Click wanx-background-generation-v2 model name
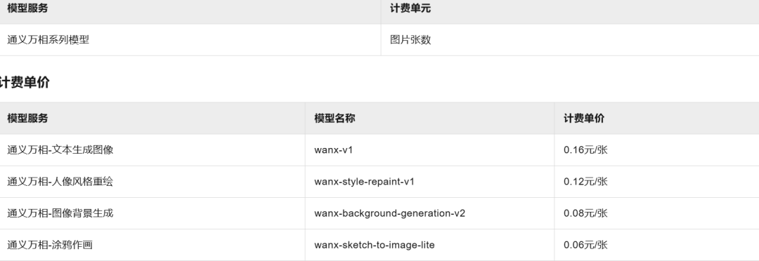 [389, 213]
